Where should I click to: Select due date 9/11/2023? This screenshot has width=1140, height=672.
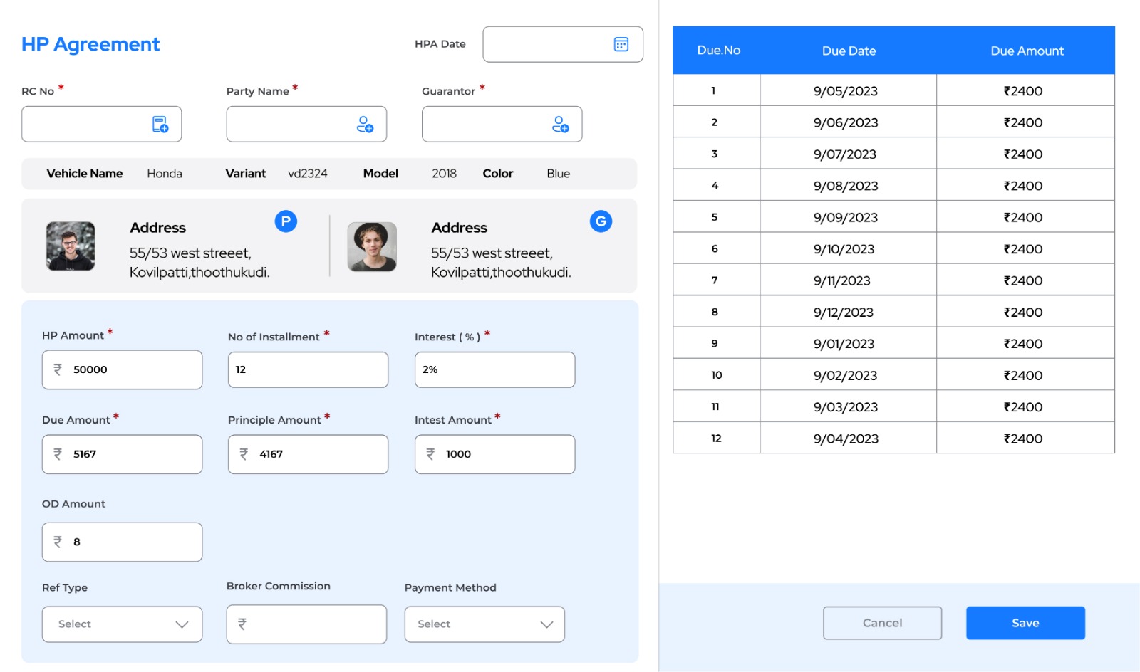(842, 280)
